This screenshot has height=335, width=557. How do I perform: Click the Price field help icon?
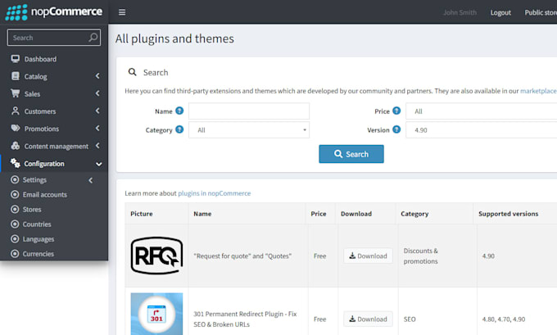tap(396, 111)
